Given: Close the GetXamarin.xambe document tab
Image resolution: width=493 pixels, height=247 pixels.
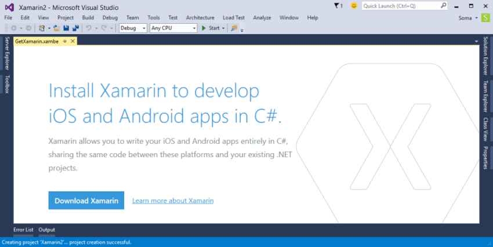Looking at the screenshot, I should coord(73,41).
